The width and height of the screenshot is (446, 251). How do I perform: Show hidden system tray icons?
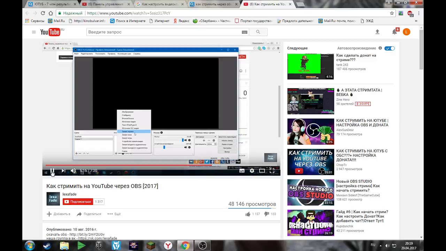(x=380, y=246)
